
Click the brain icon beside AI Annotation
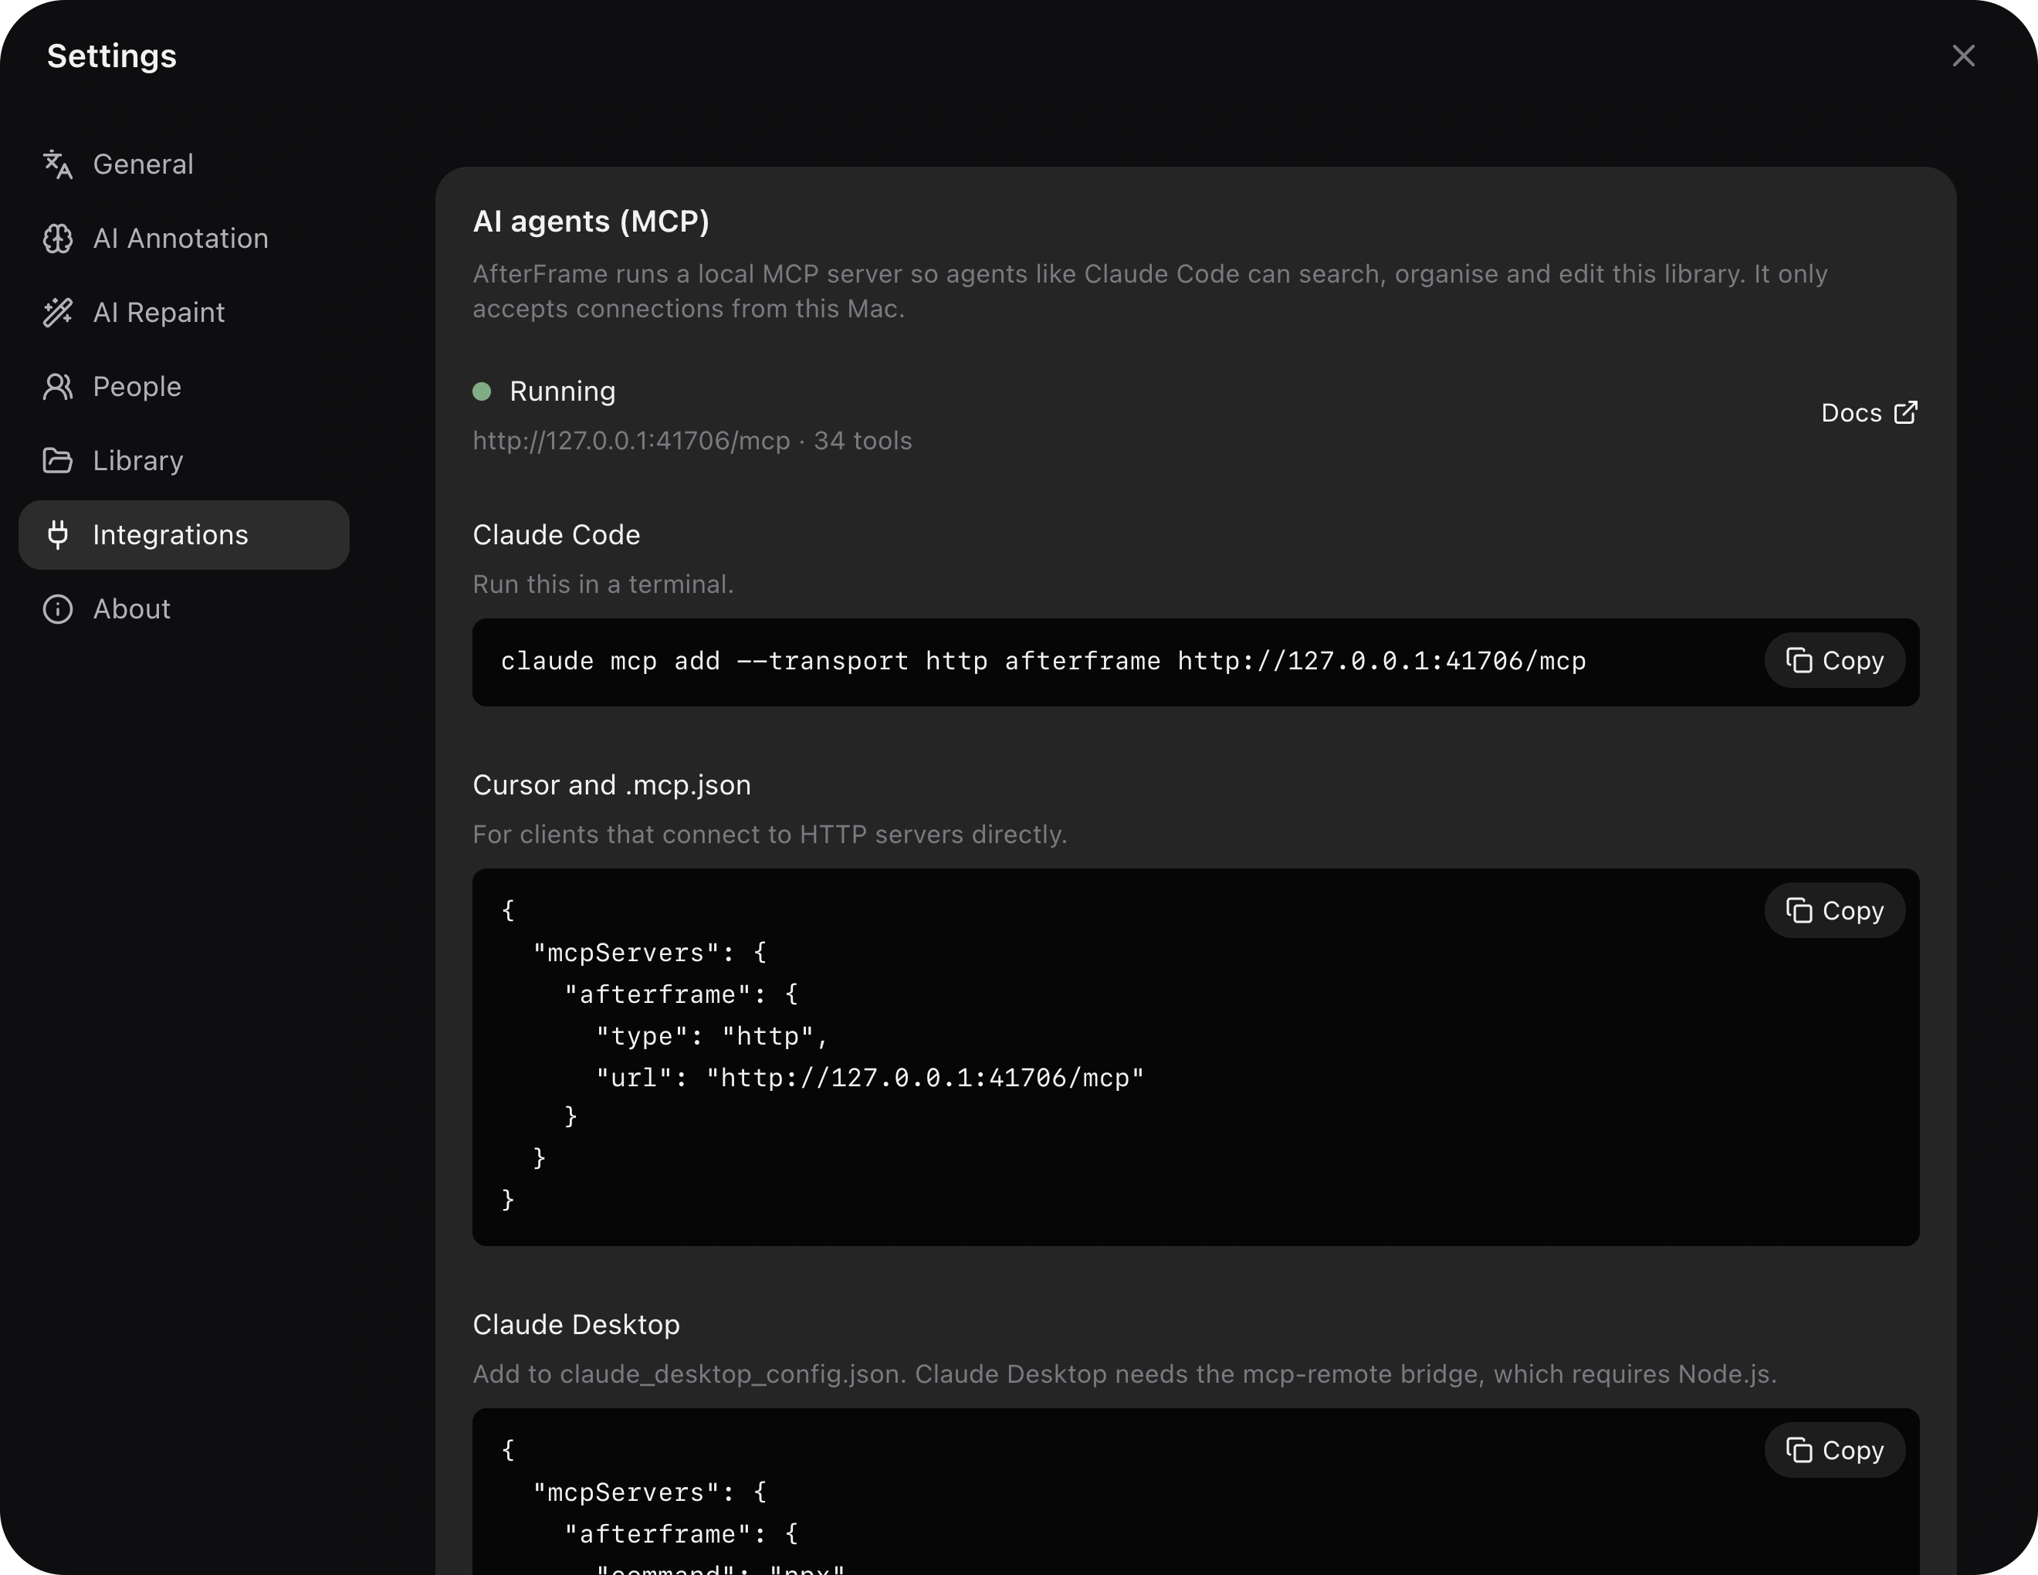pos(58,239)
